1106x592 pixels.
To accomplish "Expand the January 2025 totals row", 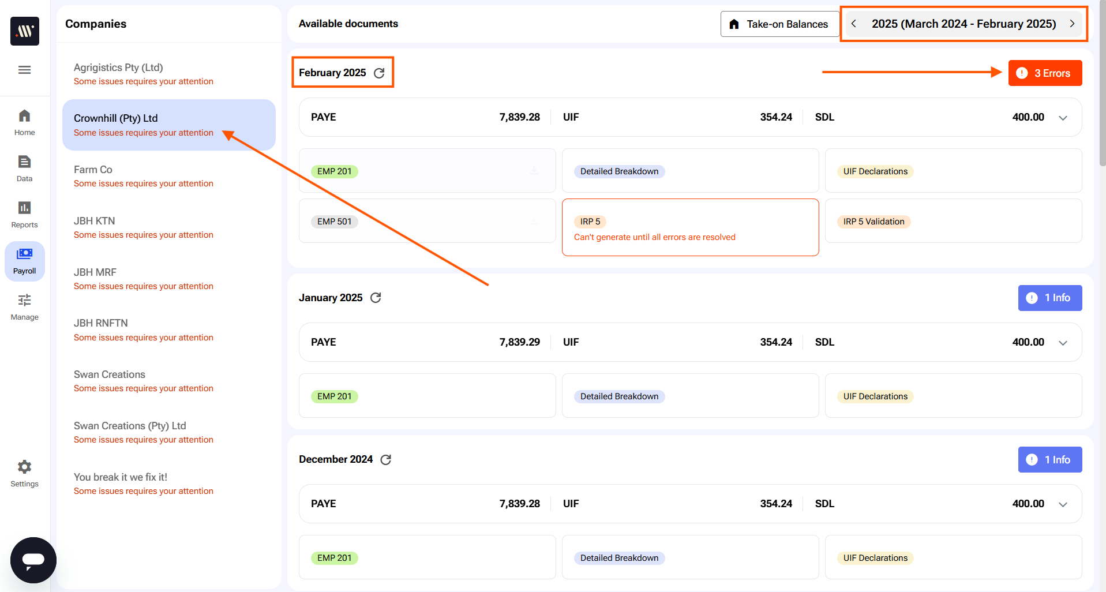I will 1063,343.
